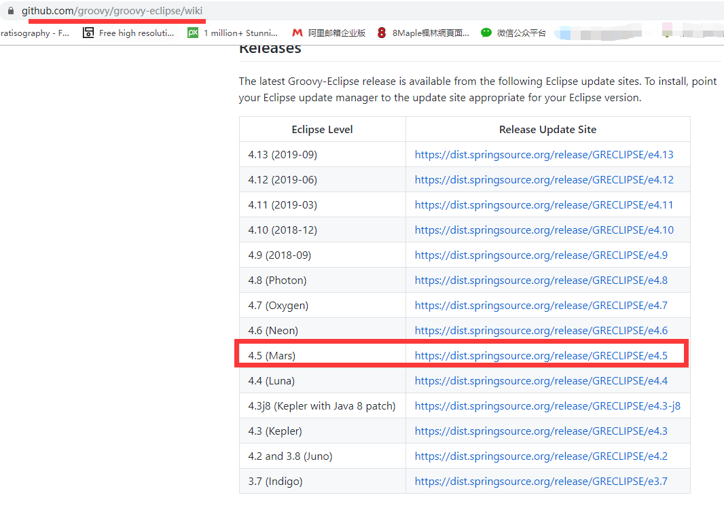Click the '4.6 (Neon)' cell
The image size is (724, 506).
pyautogui.click(x=323, y=331)
